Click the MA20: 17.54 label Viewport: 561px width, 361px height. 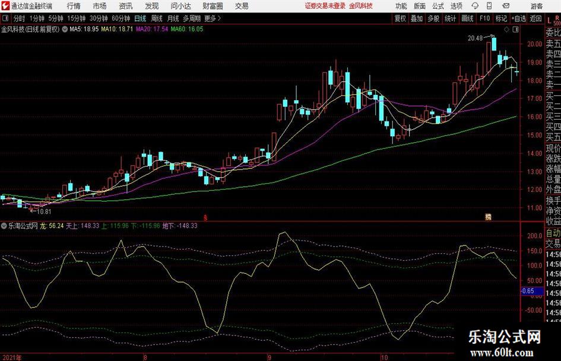152,29
